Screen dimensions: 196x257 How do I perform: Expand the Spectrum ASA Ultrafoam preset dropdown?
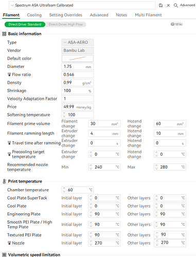point(82,5)
